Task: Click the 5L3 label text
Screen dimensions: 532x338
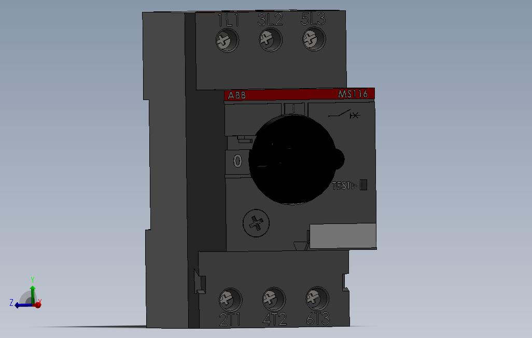Action: click(x=313, y=19)
